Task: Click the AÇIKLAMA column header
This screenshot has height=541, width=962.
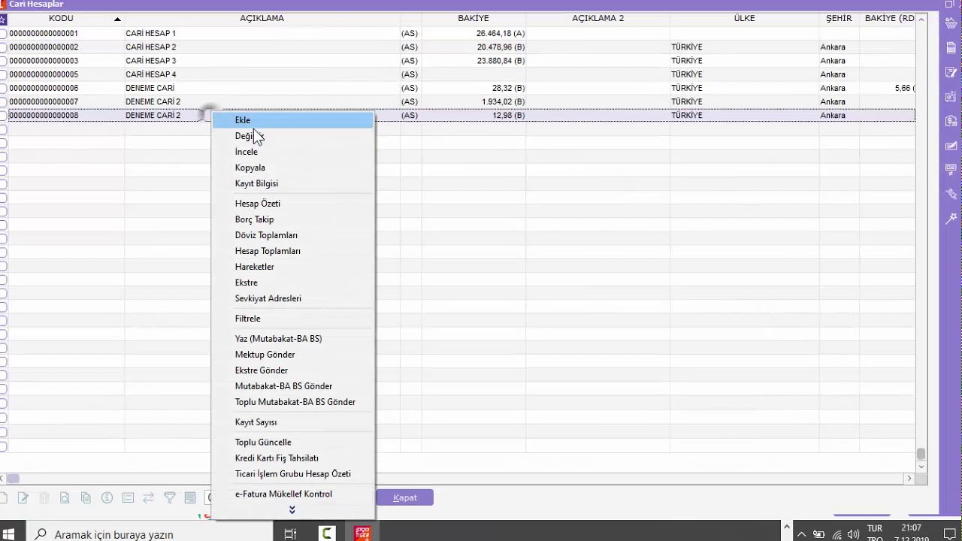Action: (x=262, y=18)
